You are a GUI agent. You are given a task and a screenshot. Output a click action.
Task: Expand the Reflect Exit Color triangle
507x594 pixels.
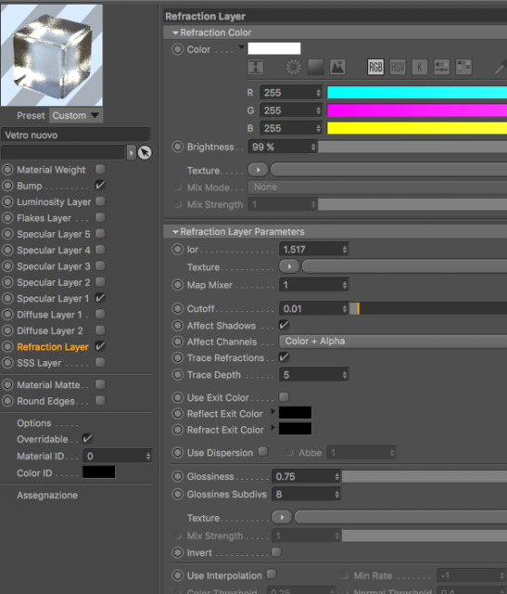273,411
